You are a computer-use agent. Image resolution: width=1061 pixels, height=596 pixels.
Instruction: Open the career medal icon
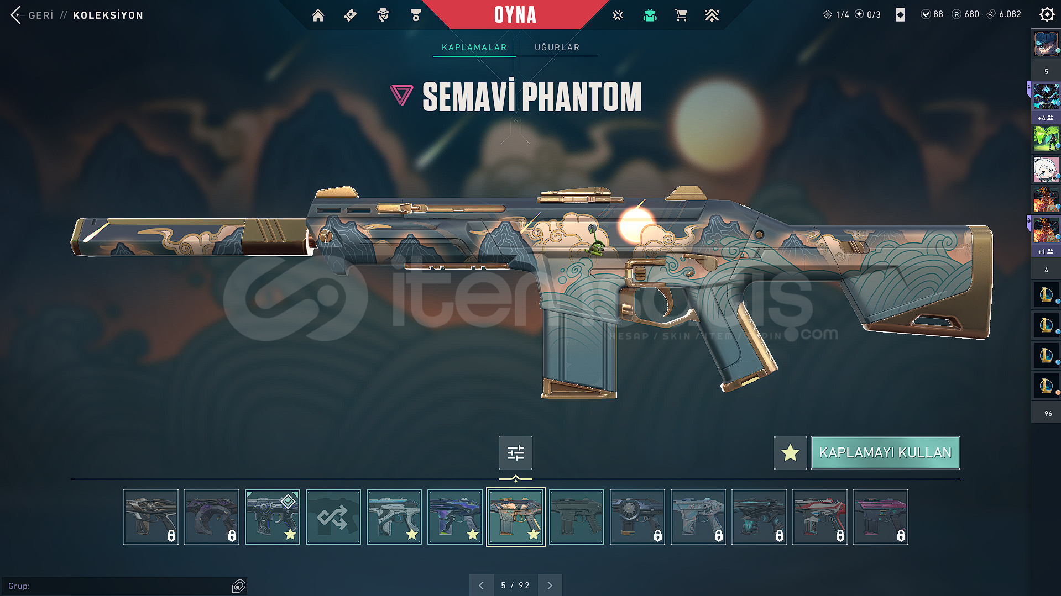pyautogui.click(x=416, y=15)
